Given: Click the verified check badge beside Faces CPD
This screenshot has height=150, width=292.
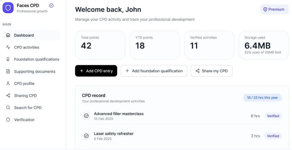Looking at the screenshot, I should 51,6.
